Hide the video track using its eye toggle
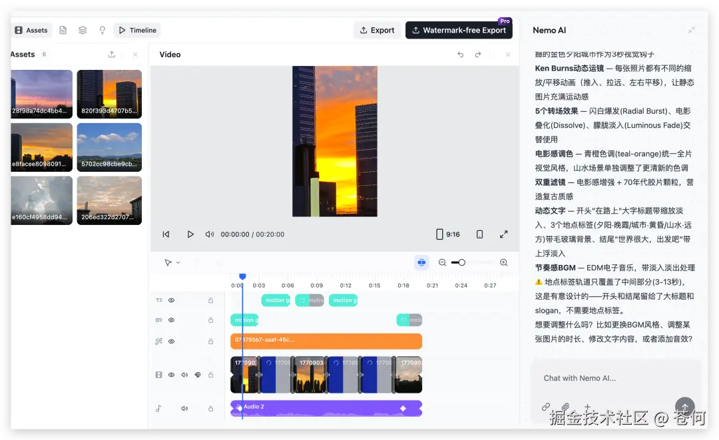The width and height of the screenshot is (719, 440). pos(171,375)
